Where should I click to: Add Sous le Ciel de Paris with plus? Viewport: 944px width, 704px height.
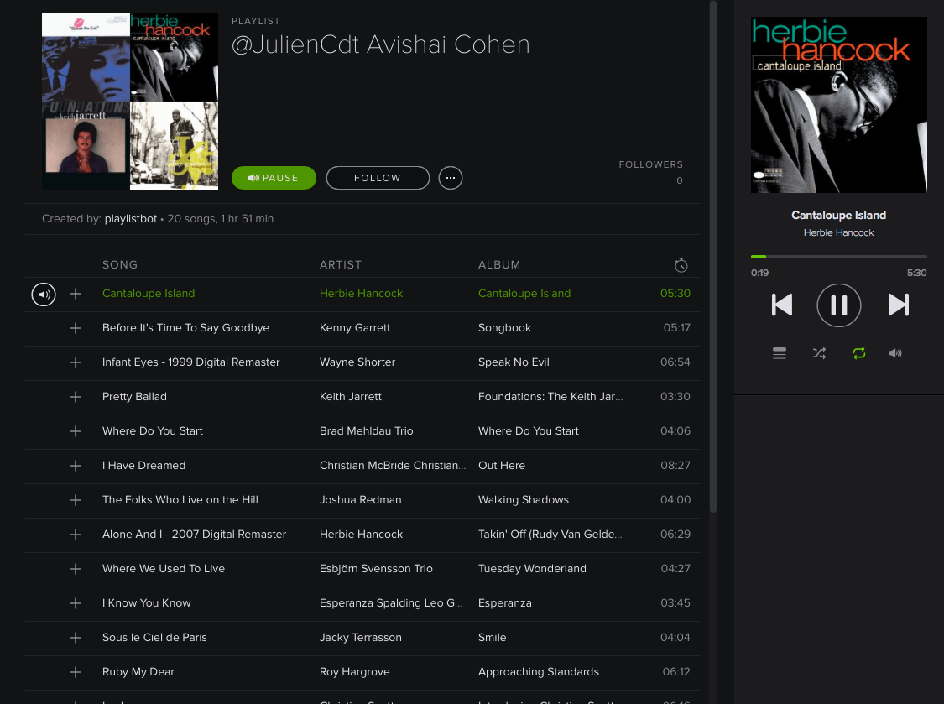point(76,637)
